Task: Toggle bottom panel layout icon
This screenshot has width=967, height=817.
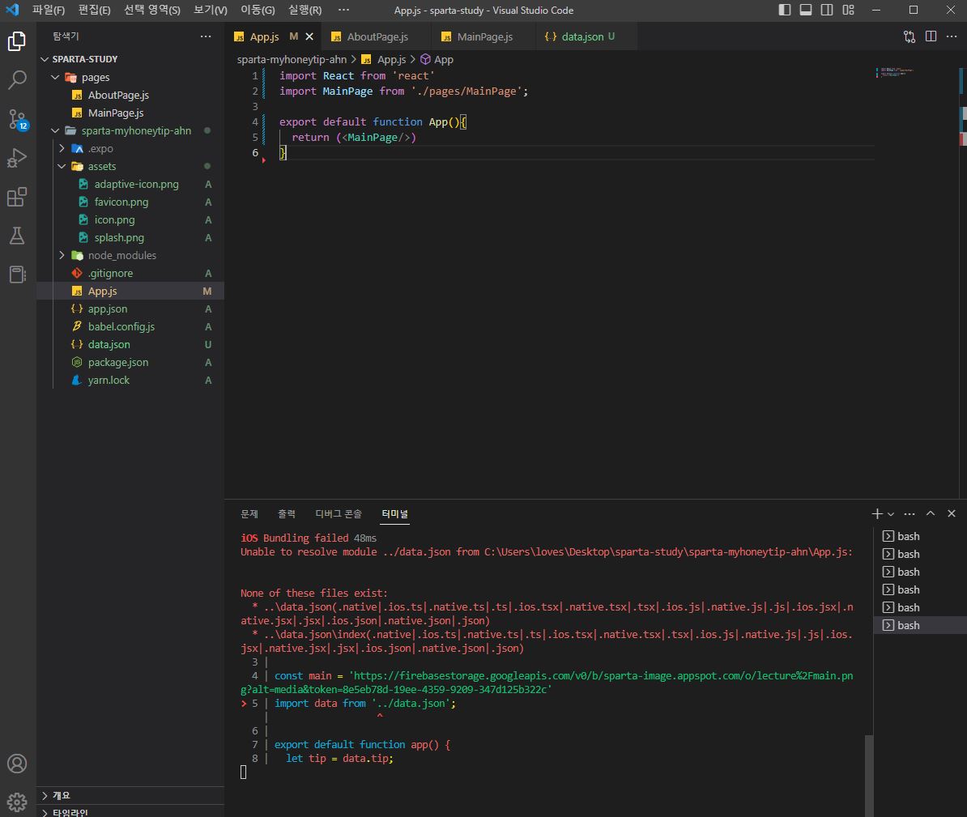Action: click(805, 10)
